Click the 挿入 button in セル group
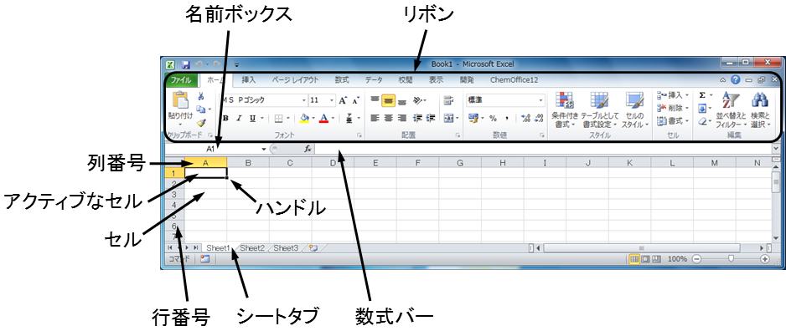 [673, 95]
